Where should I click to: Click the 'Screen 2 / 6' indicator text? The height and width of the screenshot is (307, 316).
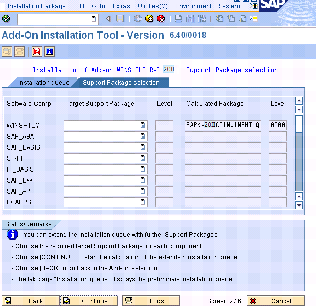224,301
